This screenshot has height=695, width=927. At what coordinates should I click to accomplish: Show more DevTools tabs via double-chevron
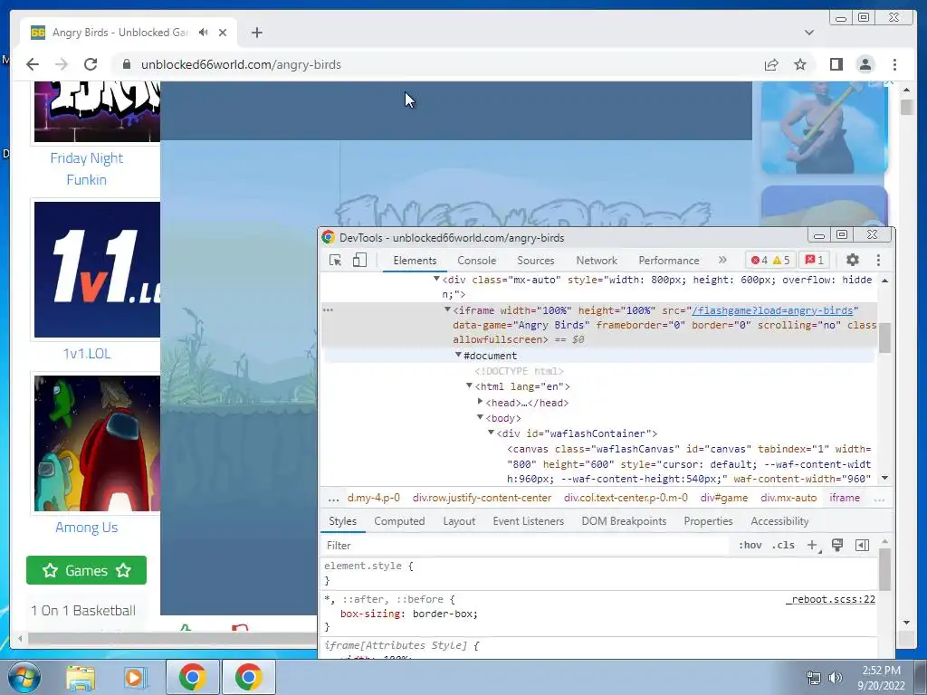coord(722,260)
